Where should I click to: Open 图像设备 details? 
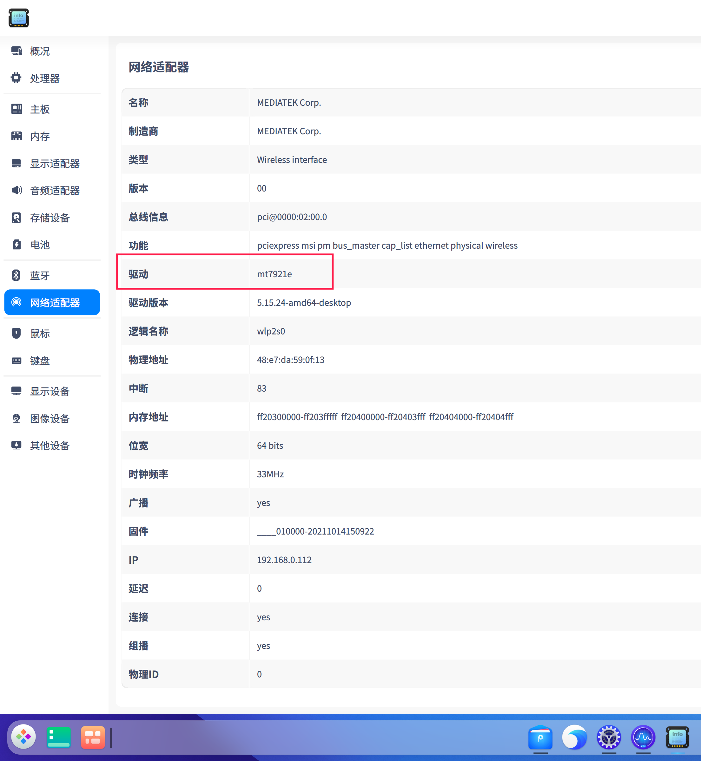click(50, 419)
